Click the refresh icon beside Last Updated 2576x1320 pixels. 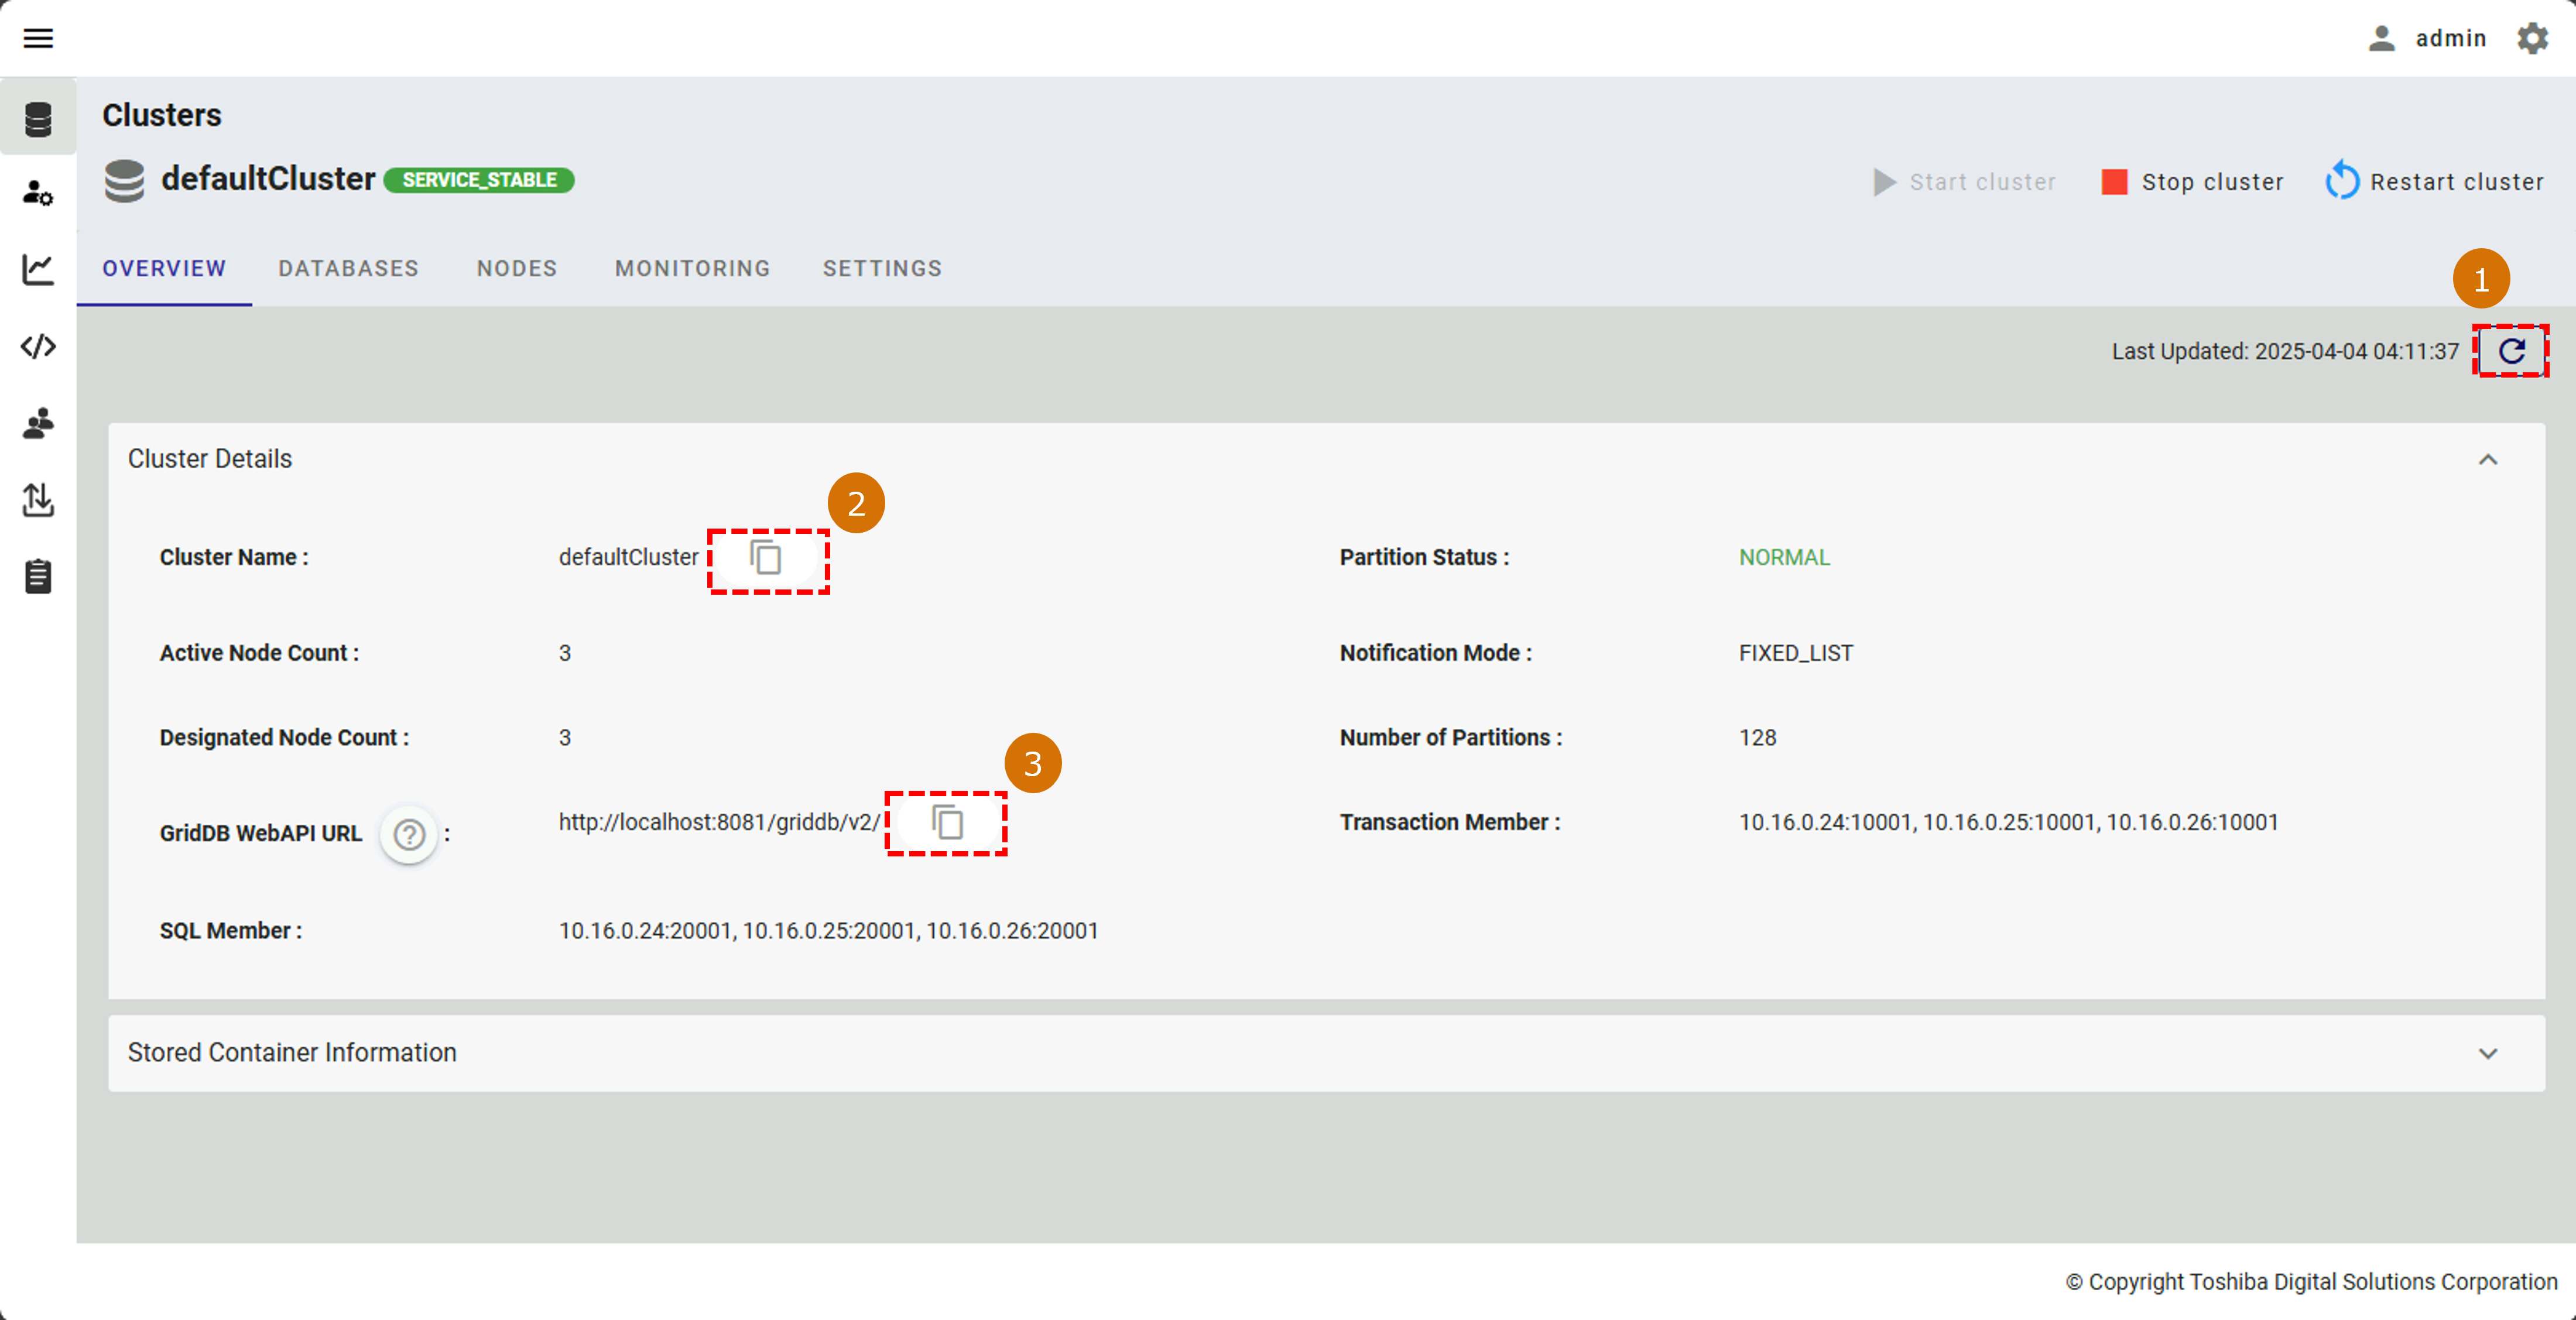(x=2511, y=351)
